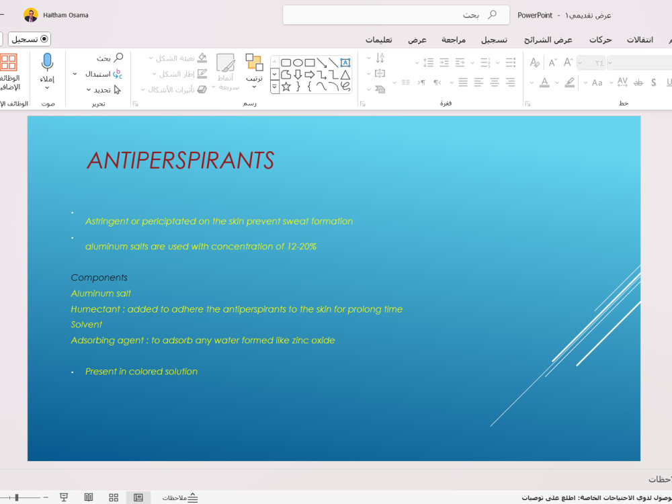672x504 pixels.
Task: Open Quick Styles (أنماط سريعة)
Action: point(225,72)
